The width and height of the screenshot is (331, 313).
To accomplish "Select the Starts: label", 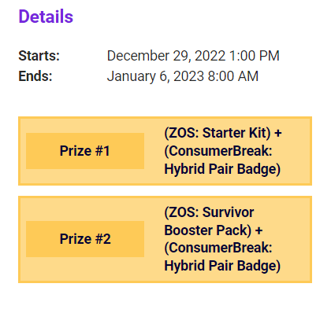I will point(39,56).
